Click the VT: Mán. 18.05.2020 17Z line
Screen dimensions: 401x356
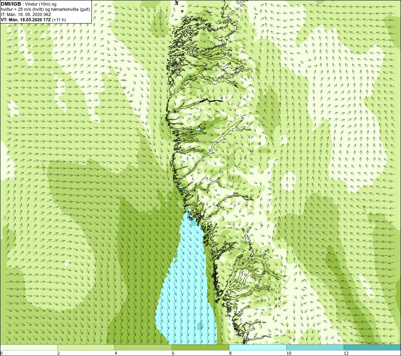click(33, 20)
